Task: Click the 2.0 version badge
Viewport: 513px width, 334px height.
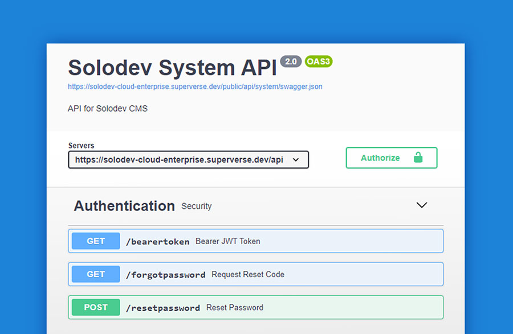Action: (x=291, y=62)
